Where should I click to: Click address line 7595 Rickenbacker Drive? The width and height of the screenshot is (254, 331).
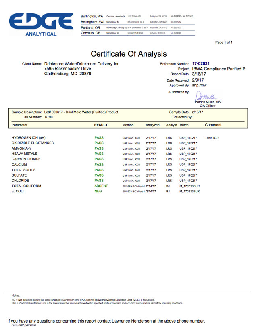click(67, 69)
